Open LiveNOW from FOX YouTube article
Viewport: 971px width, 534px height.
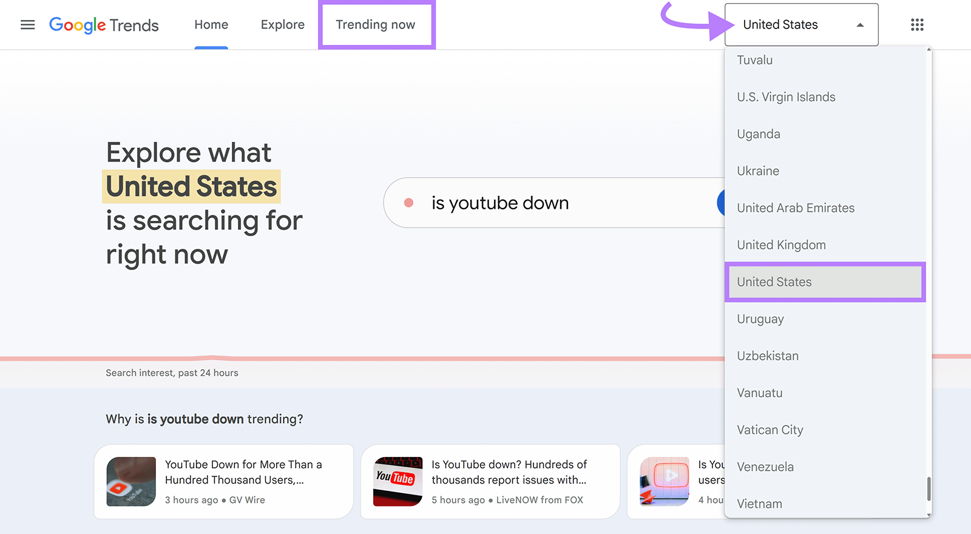pyautogui.click(x=509, y=472)
